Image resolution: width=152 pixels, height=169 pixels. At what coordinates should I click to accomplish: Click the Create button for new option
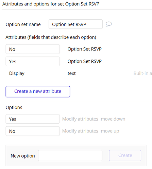[x=125, y=155]
